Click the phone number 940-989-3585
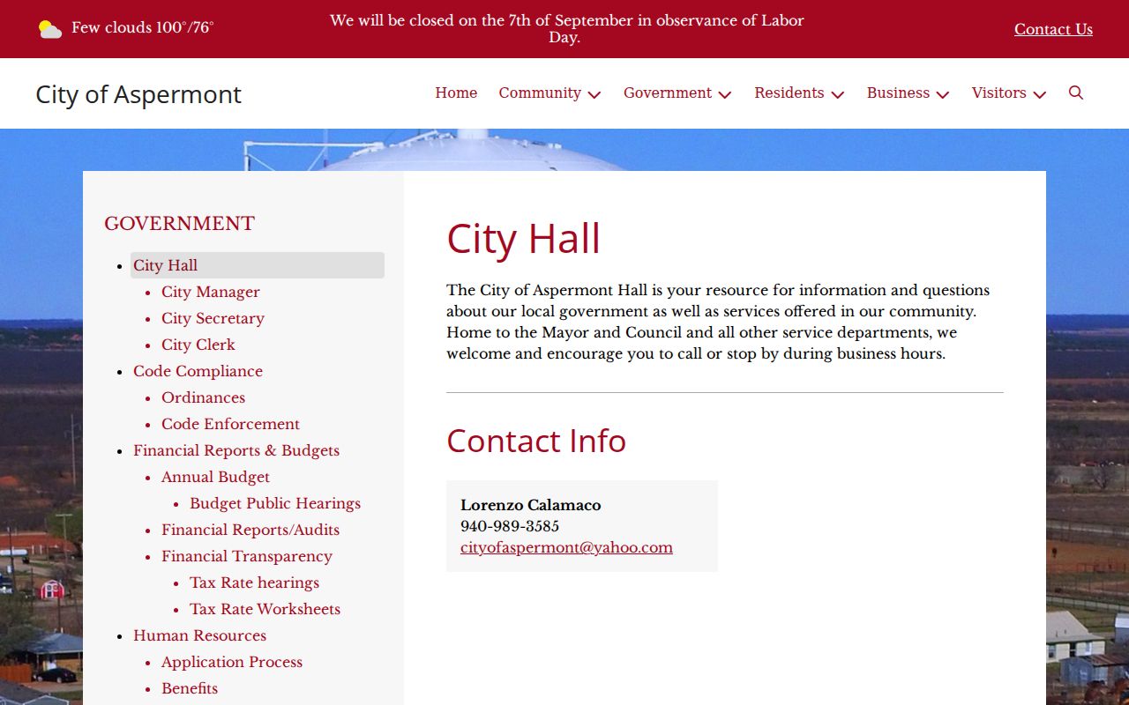The height and width of the screenshot is (705, 1129). point(510,526)
